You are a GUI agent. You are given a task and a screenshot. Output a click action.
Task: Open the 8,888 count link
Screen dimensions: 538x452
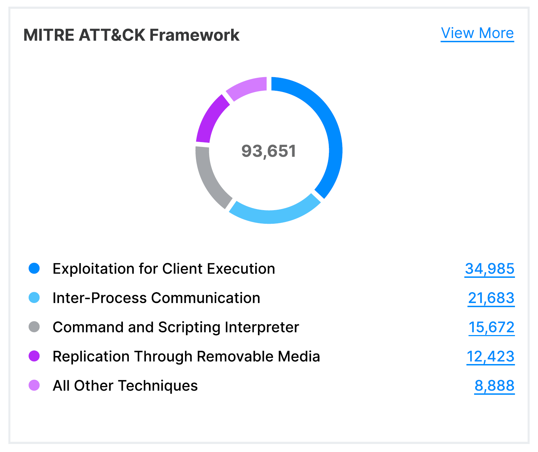(494, 386)
